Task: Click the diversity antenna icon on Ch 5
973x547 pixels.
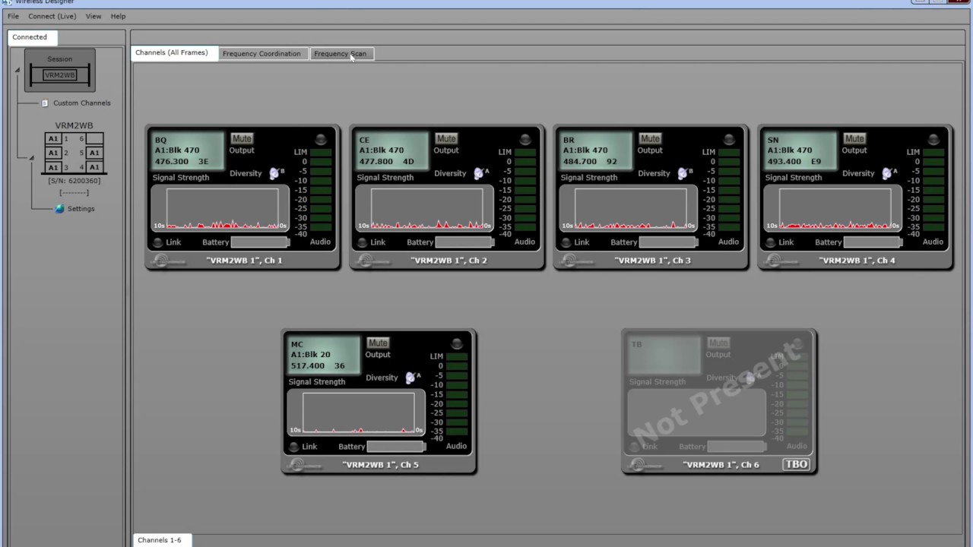Action: [x=411, y=378]
